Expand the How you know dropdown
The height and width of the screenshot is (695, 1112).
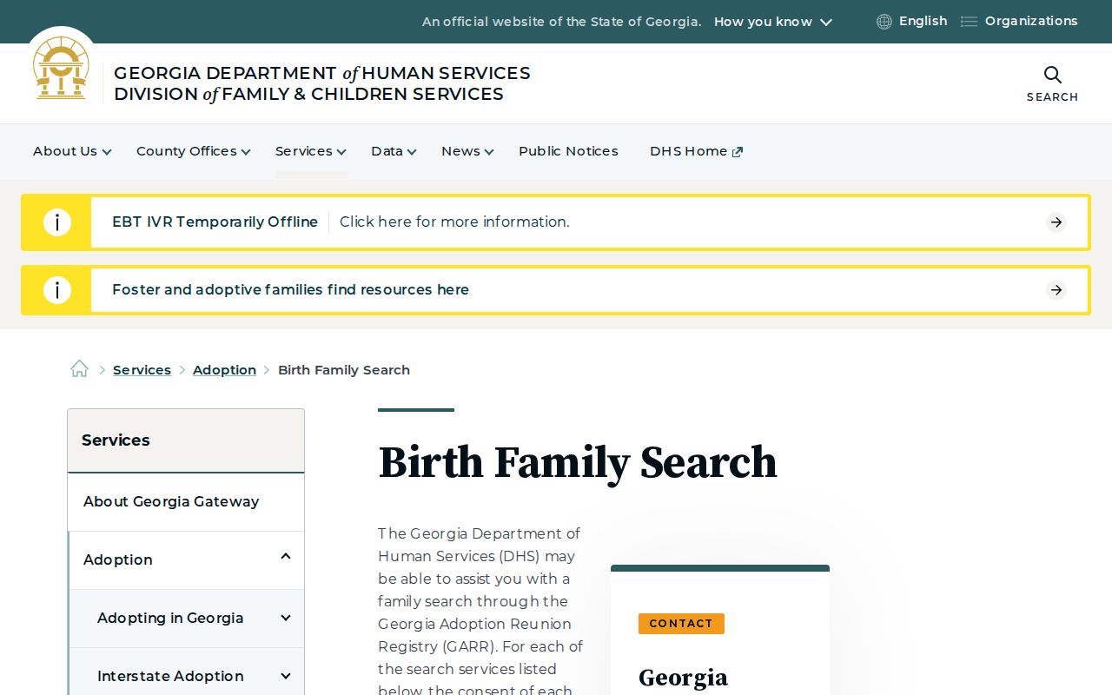coord(773,22)
